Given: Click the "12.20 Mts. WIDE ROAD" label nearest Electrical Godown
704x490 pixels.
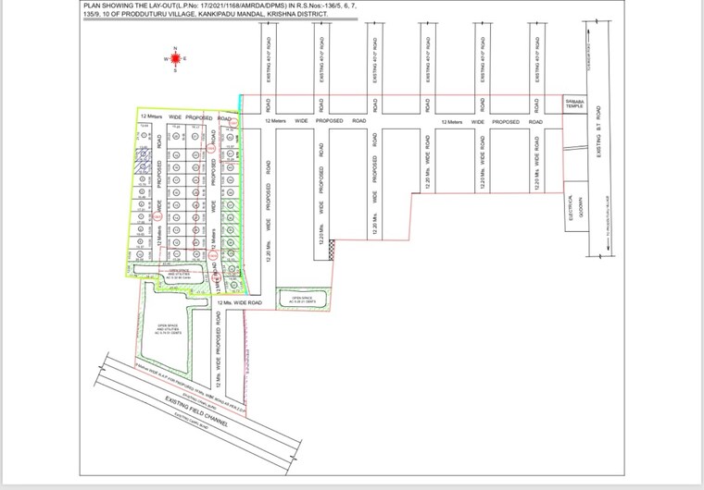Looking at the screenshot, I should [x=537, y=164].
